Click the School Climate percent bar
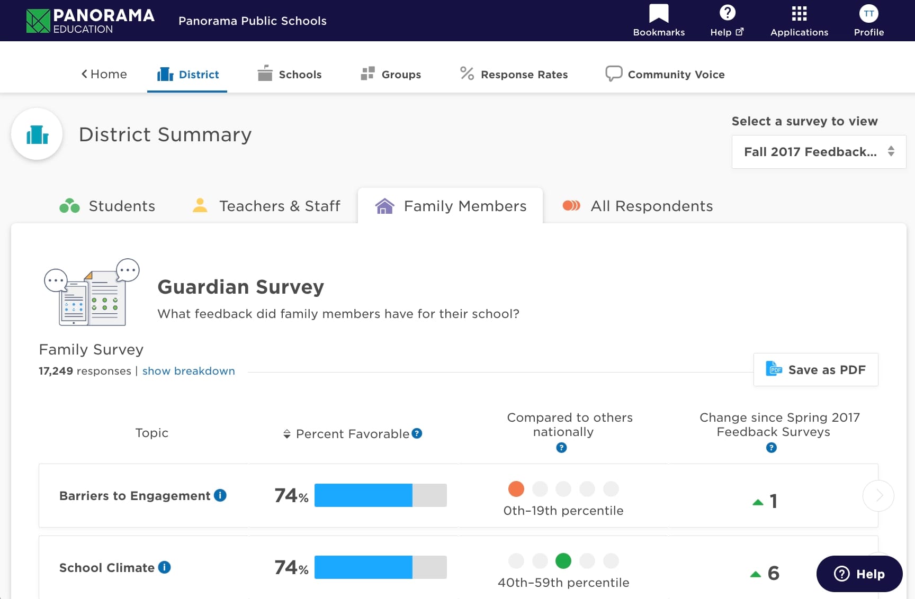 click(x=380, y=567)
